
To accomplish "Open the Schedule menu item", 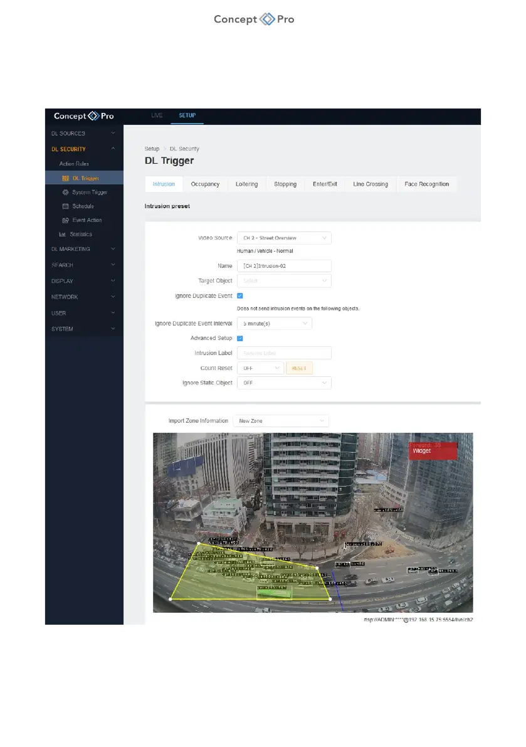I will tap(83, 206).
